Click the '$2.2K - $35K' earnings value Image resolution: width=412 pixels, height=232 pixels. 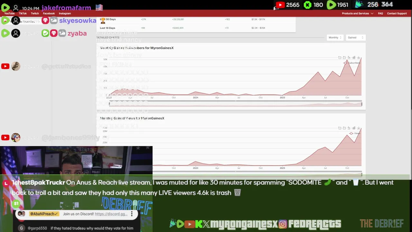pyautogui.click(x=258, y=28)
